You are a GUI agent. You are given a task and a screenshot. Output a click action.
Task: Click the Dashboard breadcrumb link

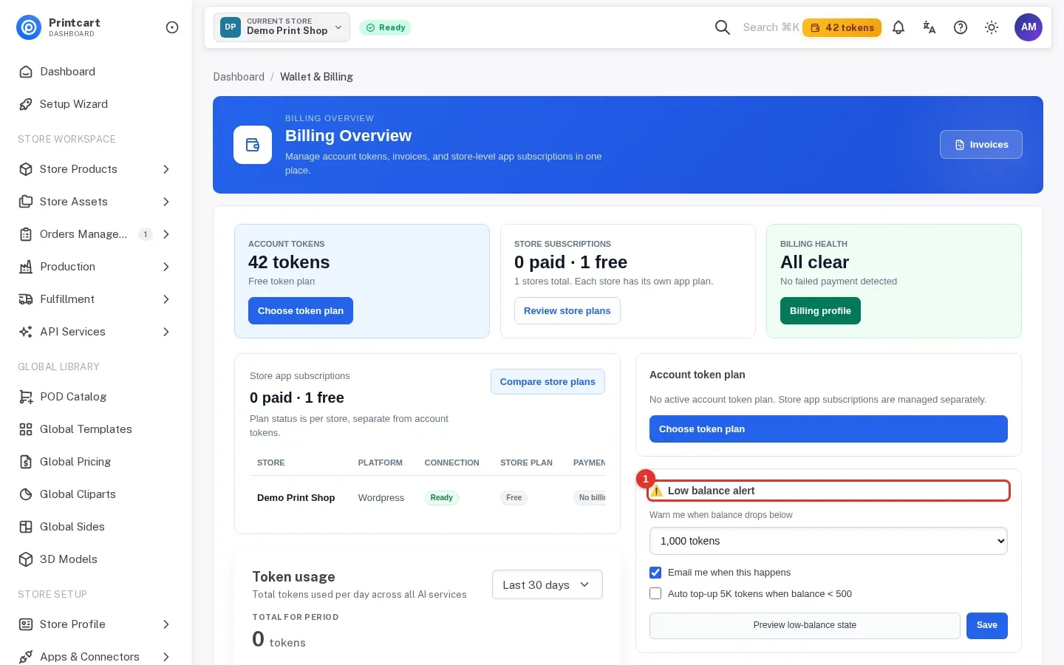[x=239, y=77]
